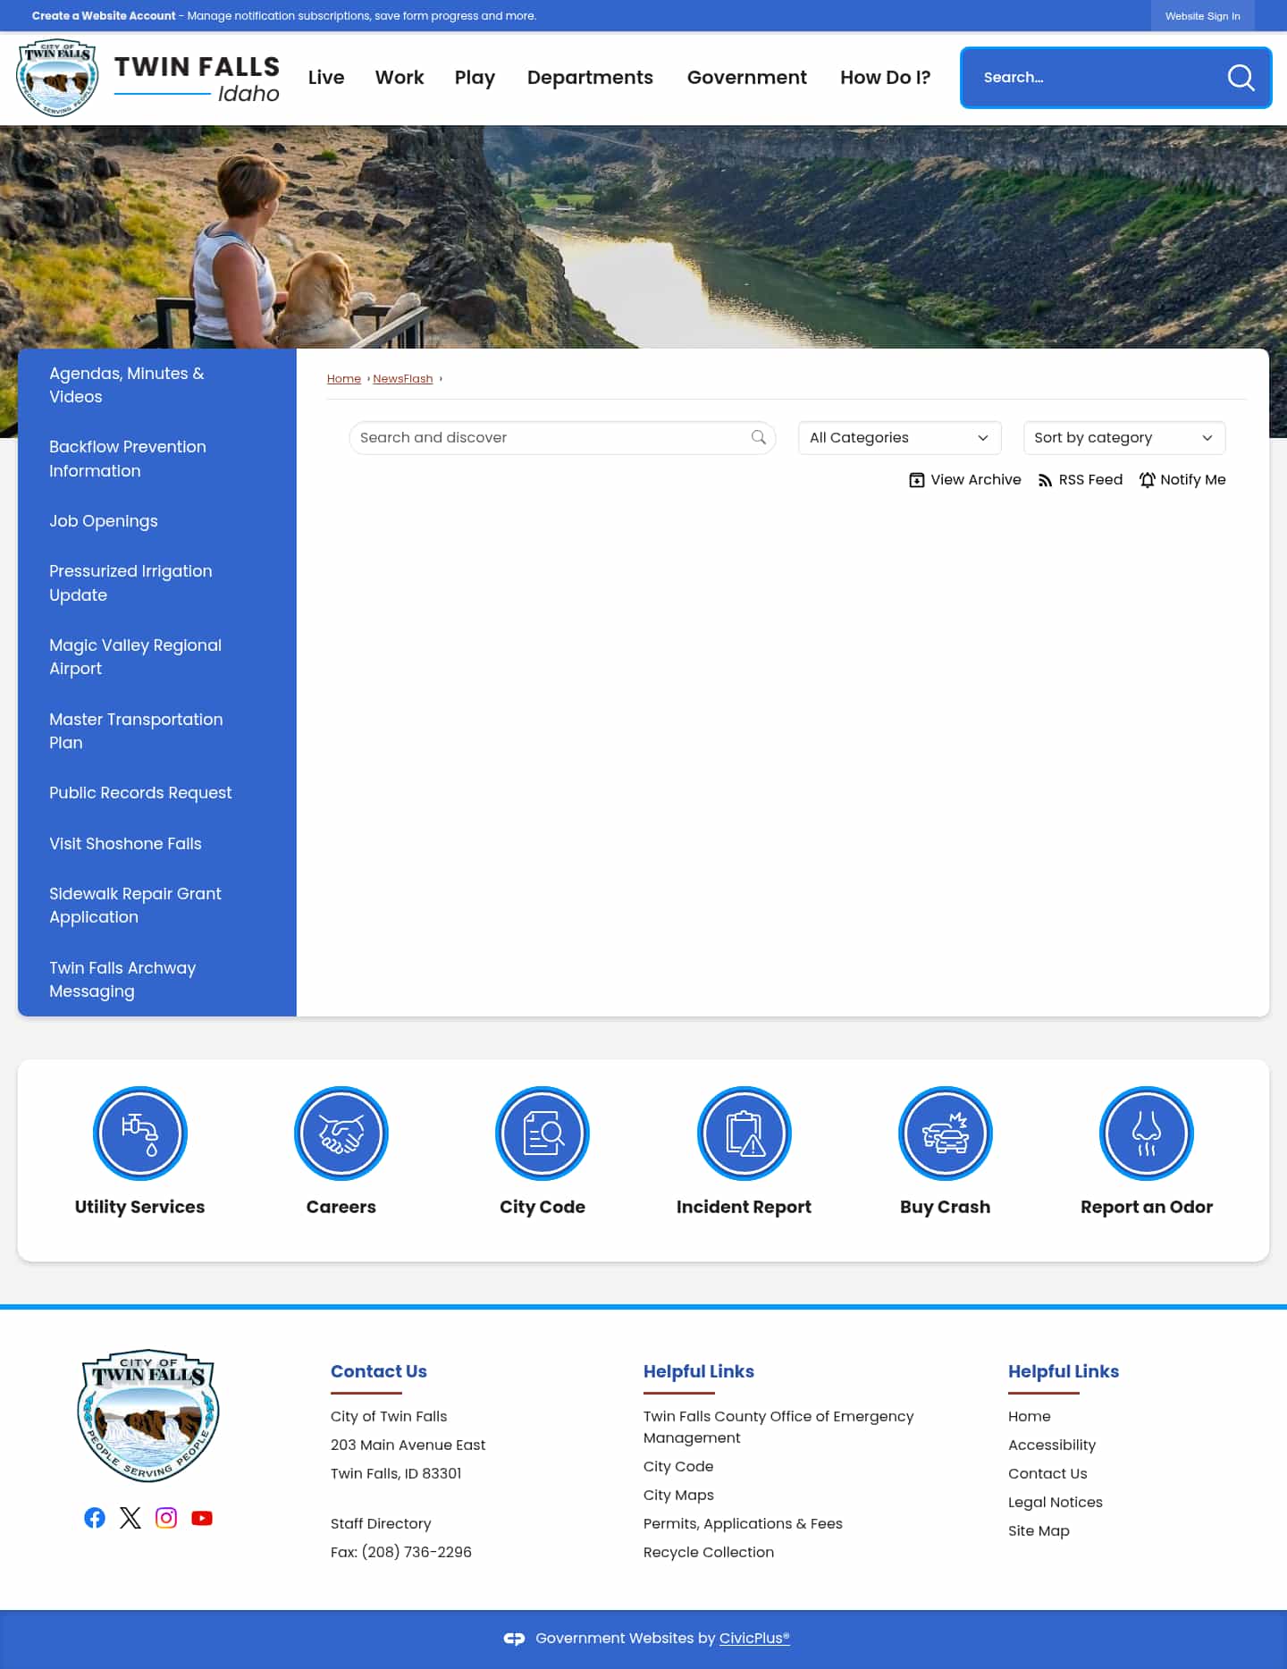Click the Website Sign In button
This screenshot has height=1669, width=1287.
pyautogui.click(x=1203, y=16)
